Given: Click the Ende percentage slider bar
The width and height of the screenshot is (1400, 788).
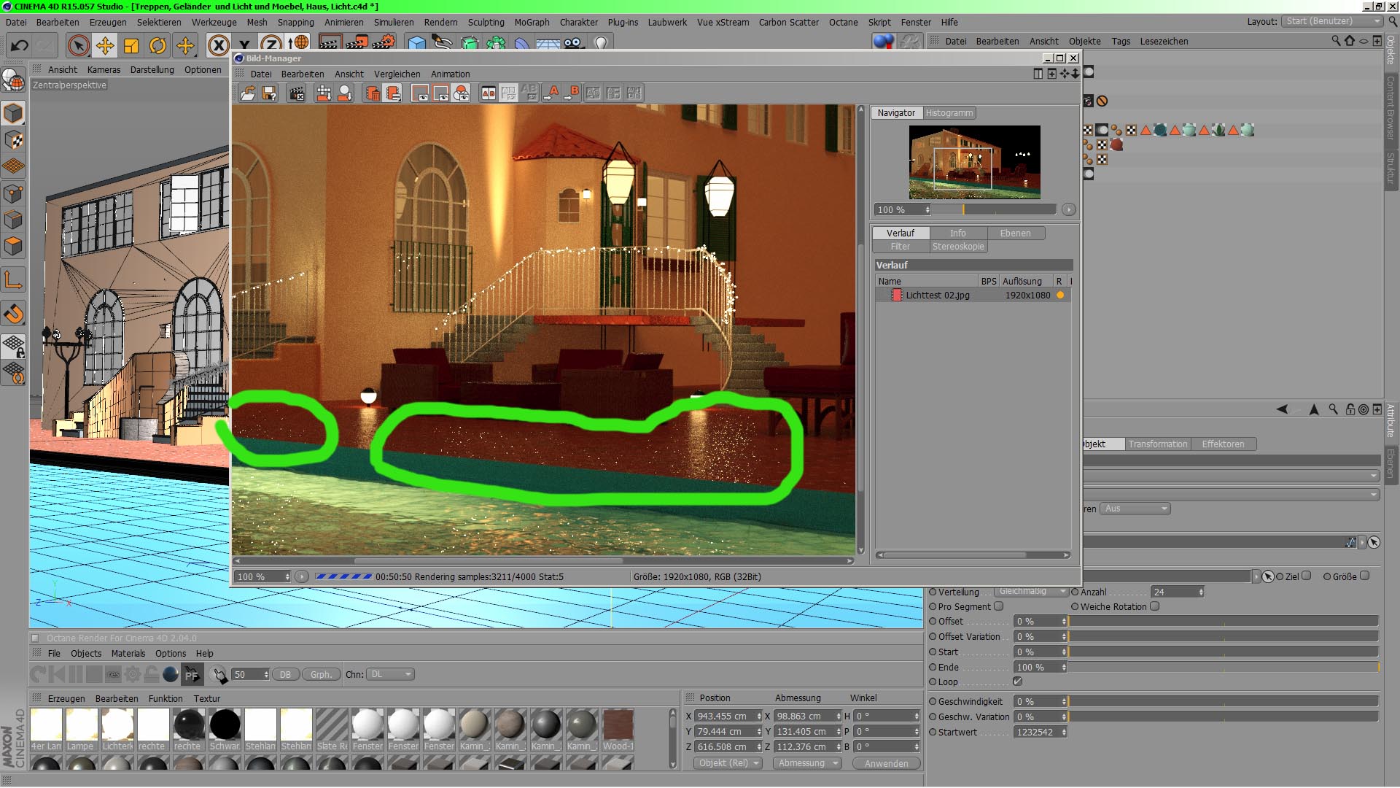Looking at the screenshot, I should [1224, 667].
